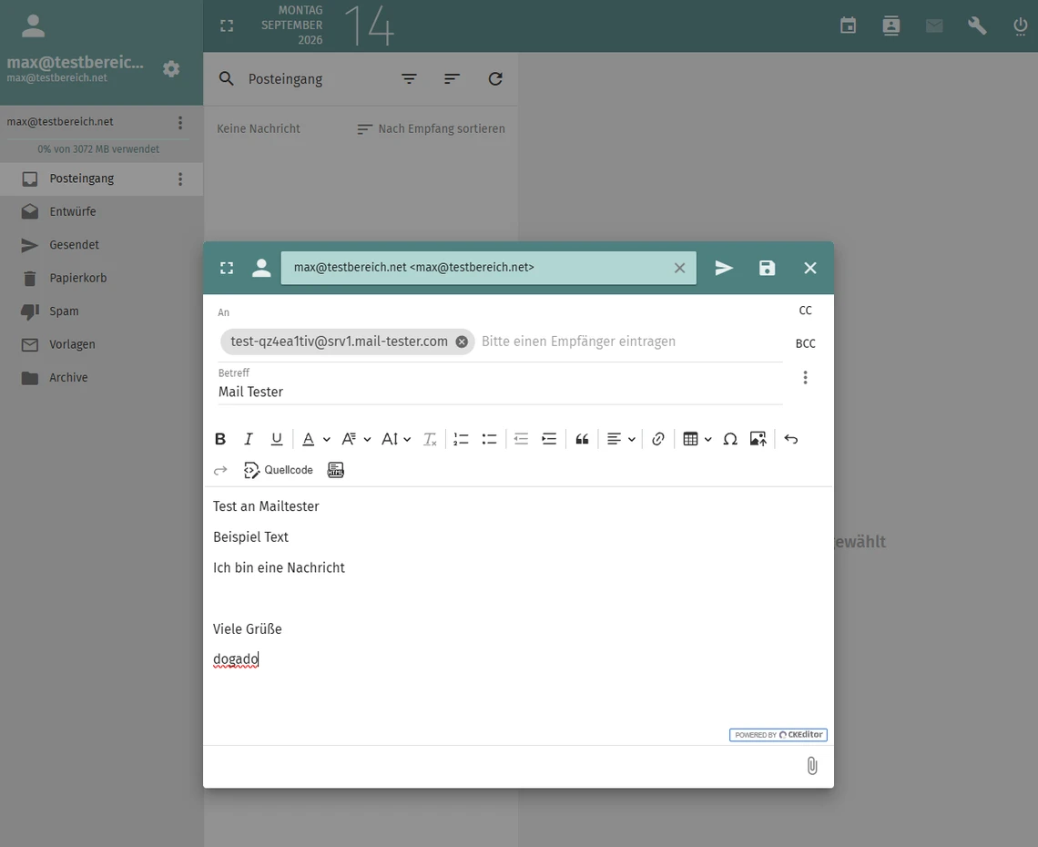Open the calendar module
The width and height of the screenshot is (1038, 847).
[848, 26]
